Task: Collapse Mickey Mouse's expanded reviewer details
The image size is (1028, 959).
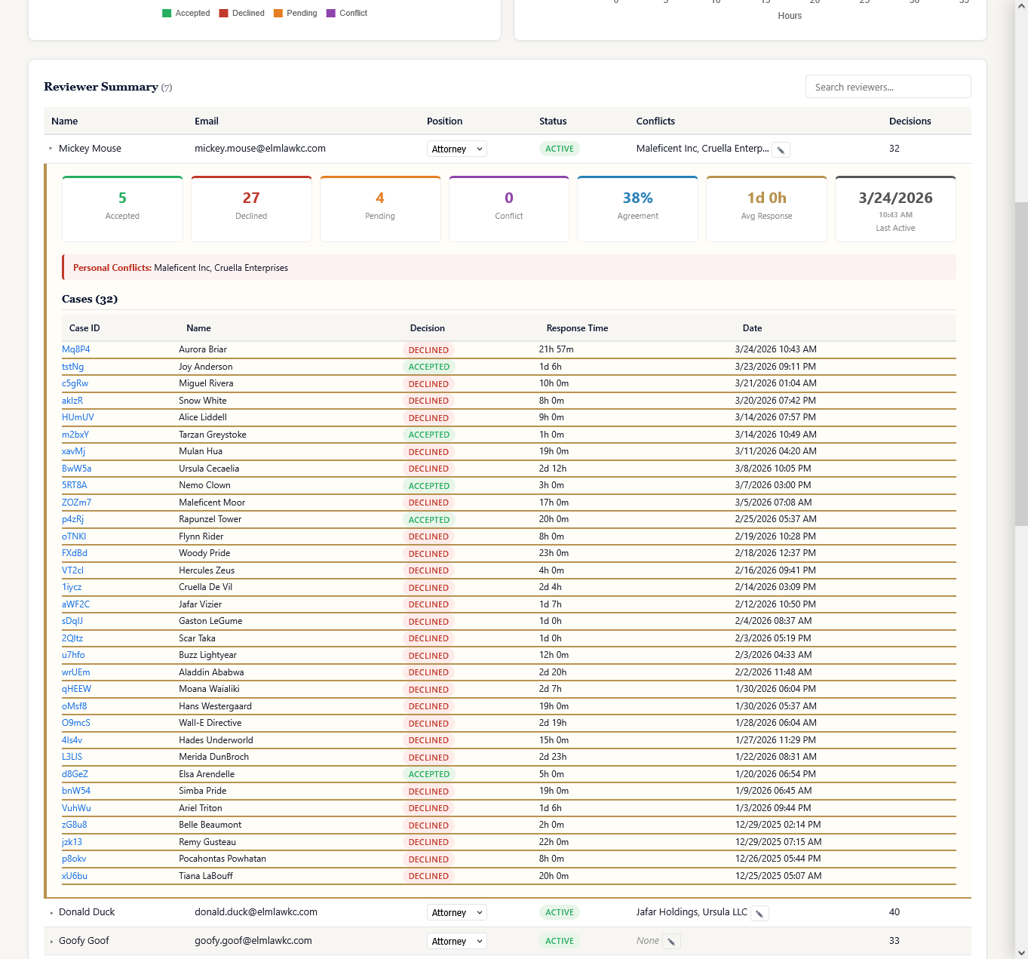Action: [x=51, y=149]
